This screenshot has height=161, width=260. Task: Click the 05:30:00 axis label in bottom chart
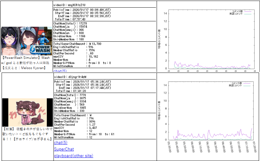(170, 147)
